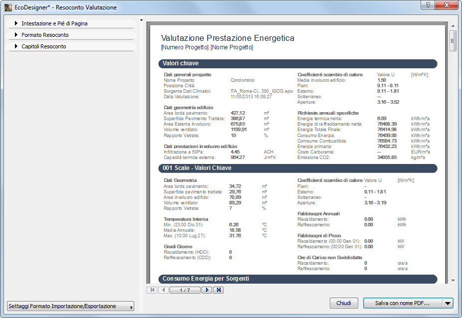Image resolution: width=462 pixels, height=318 pixels.
Task: Open Settaggi Formato Importazione/Esportazione menu
Action: 70,306
